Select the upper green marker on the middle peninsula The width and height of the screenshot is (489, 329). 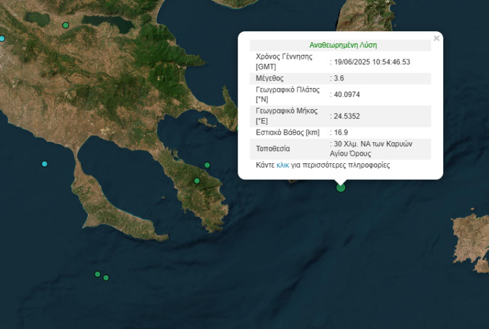click(207, 165)
